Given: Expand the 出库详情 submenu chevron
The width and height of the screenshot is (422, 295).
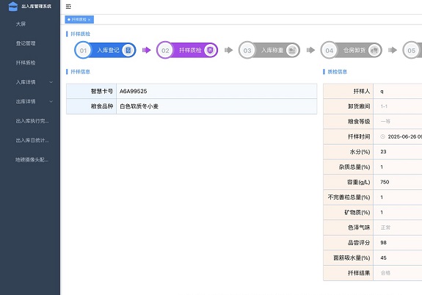Looking at the screenshot, I should point(51,101).
